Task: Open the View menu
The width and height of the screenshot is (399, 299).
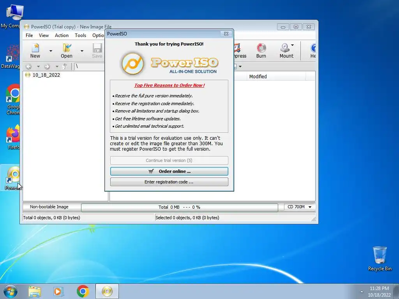Action: 44,35
